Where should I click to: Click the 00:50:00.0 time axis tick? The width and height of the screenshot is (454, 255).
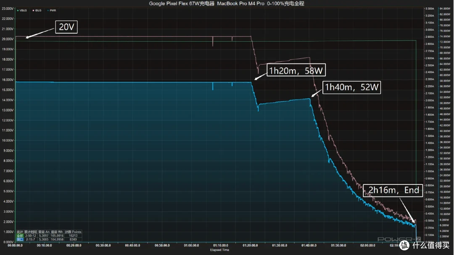point(162,245)
